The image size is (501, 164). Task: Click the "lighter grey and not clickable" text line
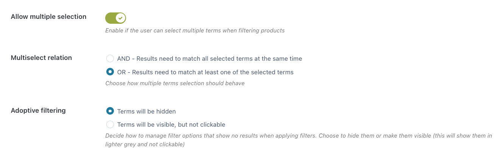coord(145,144)
